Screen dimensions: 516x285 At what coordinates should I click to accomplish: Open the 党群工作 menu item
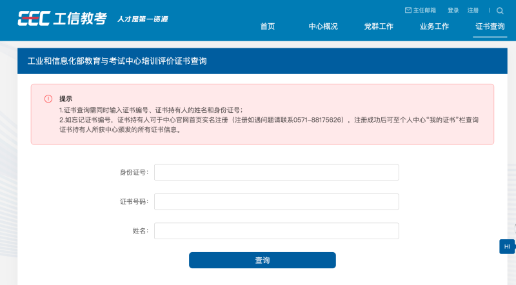(x=379, y=26)
